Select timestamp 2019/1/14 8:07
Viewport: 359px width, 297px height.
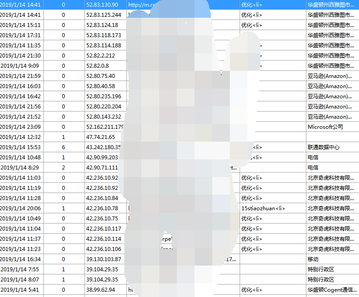[x=20, y=280]
